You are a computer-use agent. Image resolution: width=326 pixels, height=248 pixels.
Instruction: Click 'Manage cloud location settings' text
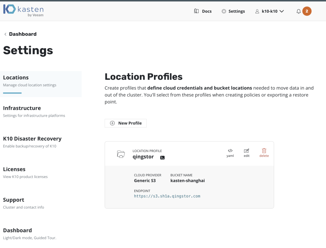point(30,85)
